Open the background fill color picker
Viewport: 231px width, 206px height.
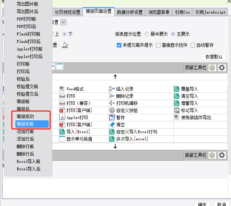(65, 45)
